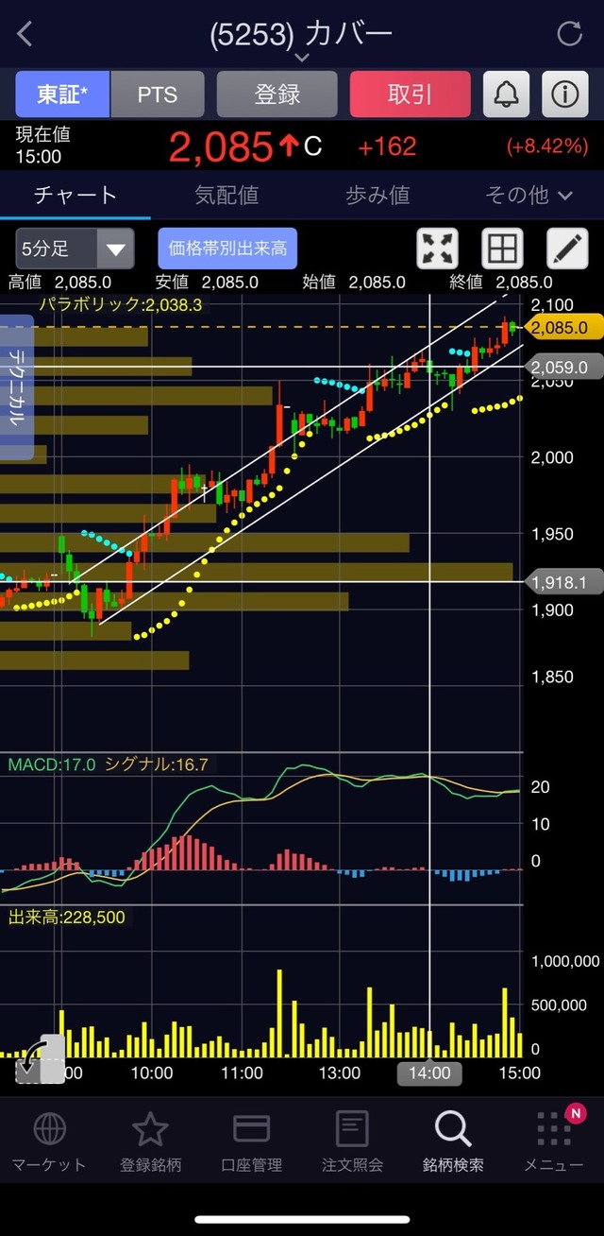
Task: Open the price alert bell
Action: click(507, 94)
